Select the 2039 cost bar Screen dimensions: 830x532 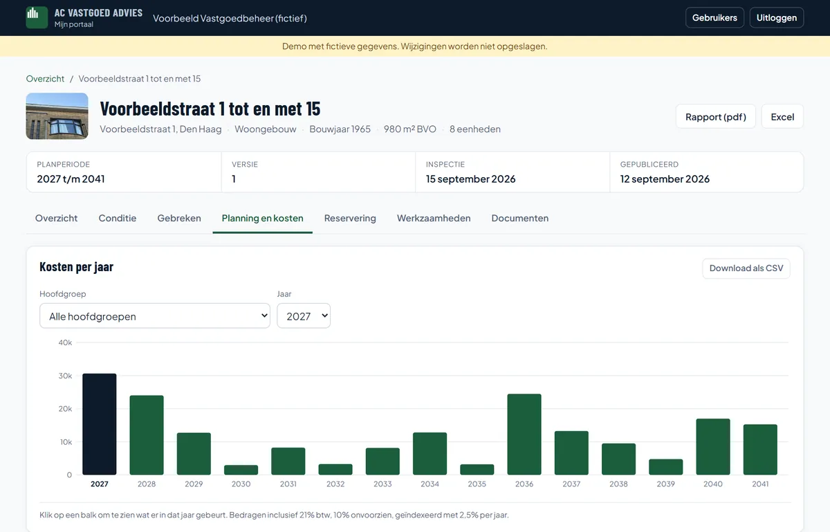(x=666, y=467)
